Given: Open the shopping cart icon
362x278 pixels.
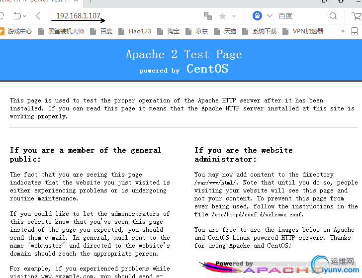Looking at the screenshot, I should [357, 16].
